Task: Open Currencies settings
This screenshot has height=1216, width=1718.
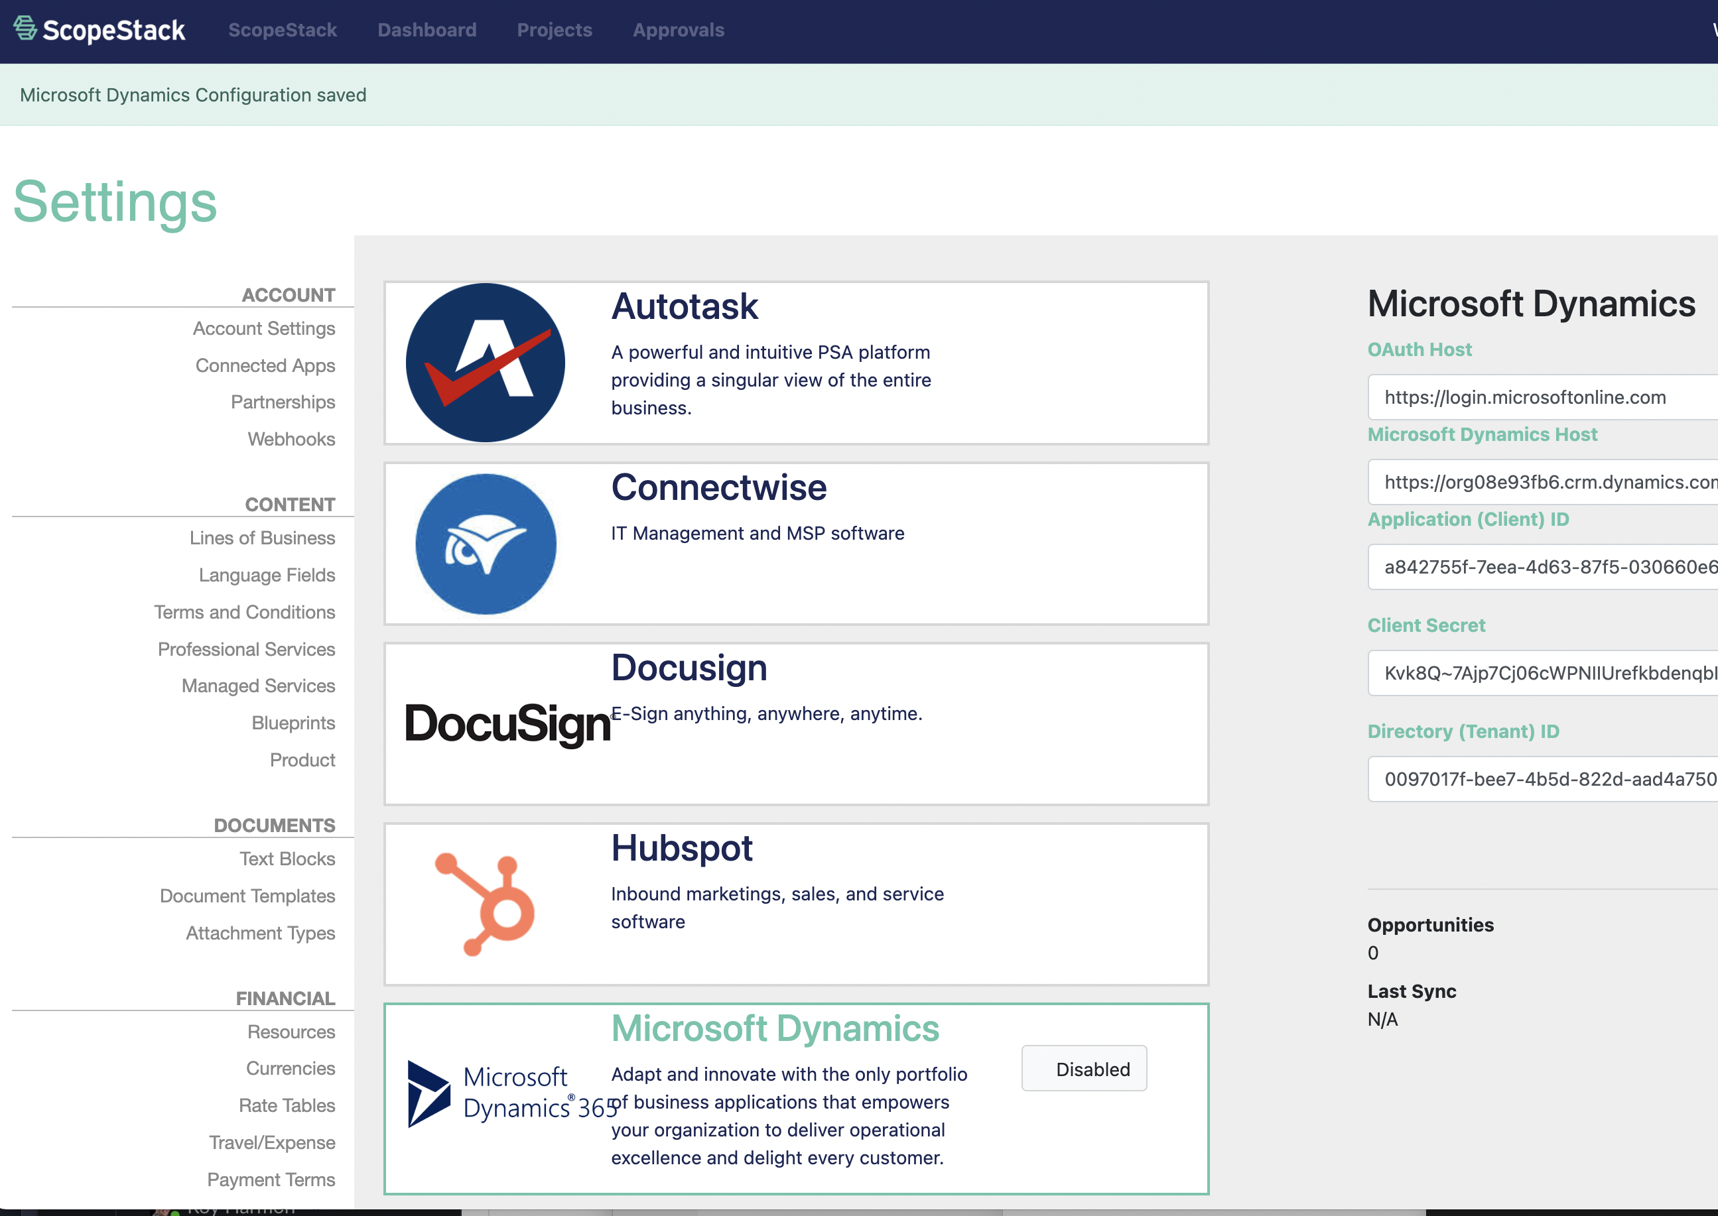Action: click(291, 1069)
